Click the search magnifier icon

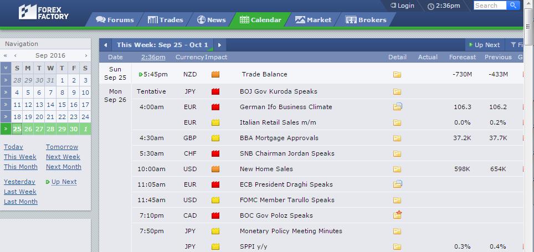tap(513, 6)
